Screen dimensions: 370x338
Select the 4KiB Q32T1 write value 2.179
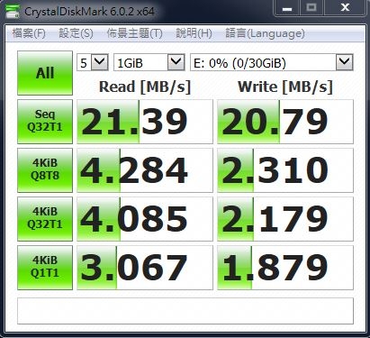(x=285, y=219)
